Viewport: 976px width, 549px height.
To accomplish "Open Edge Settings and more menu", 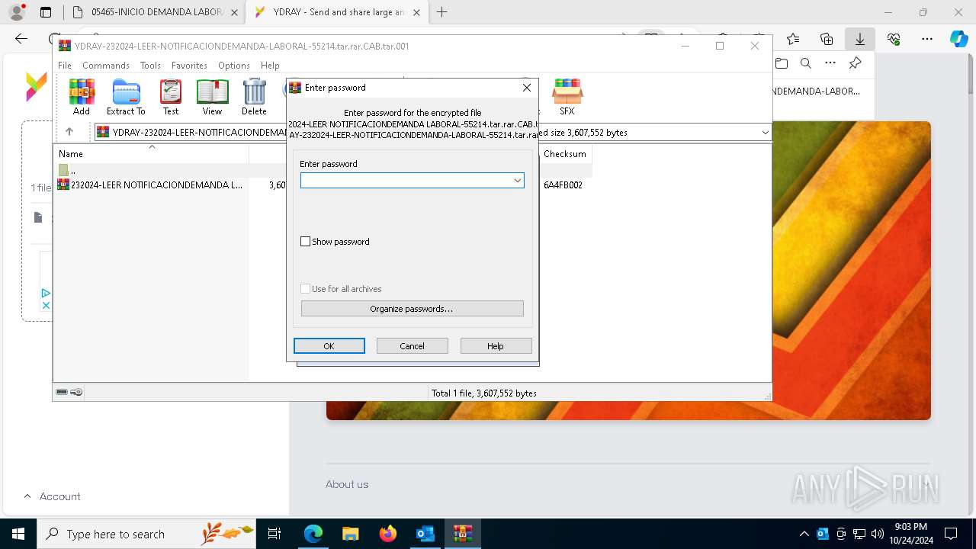I will click(x=927, y=39).
